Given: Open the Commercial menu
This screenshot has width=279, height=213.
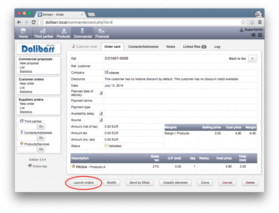Looking at the screenshot, I should point(82,33).
